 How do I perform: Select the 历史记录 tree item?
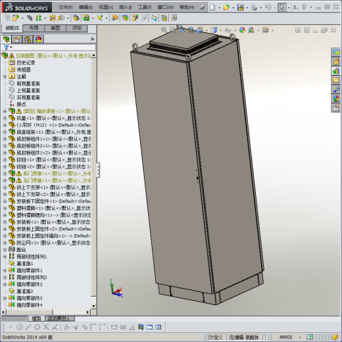pos(26,62)
